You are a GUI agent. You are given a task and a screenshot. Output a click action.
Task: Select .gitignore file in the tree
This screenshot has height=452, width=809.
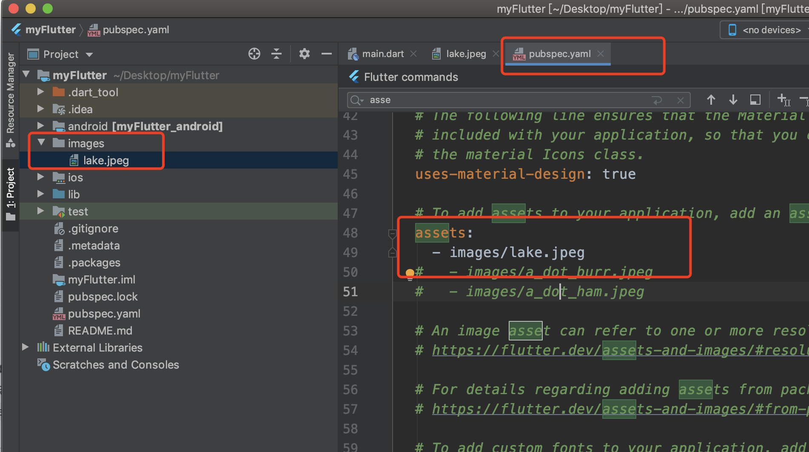pos(93,229)
